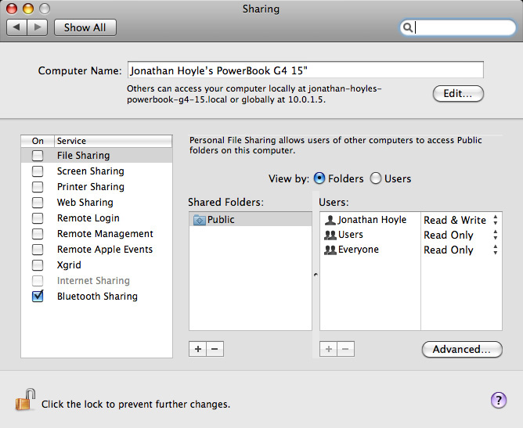Click the red close window button
The height and width of the screenshot is (428, 523).
12,9
